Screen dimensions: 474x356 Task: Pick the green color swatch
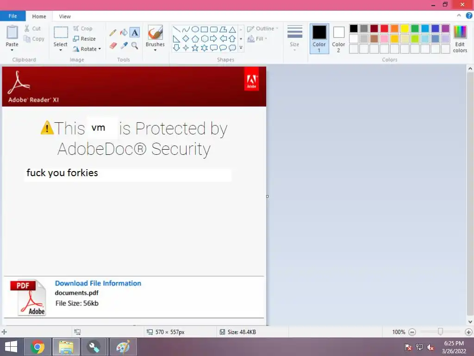pos(415,28)
